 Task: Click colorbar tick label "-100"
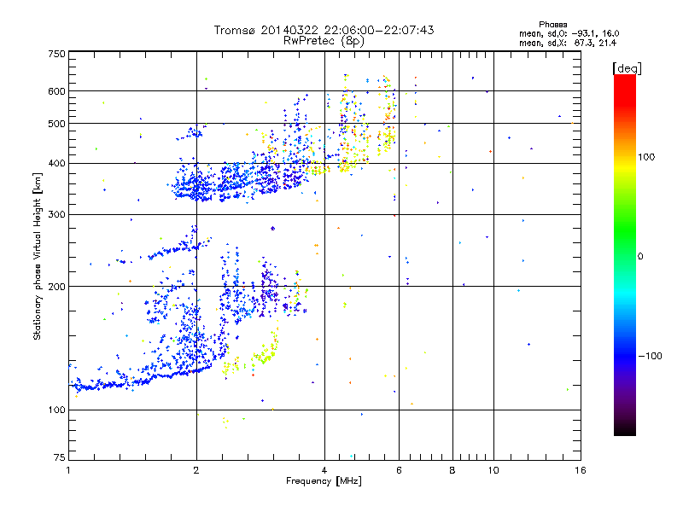[x=650, y=356]
